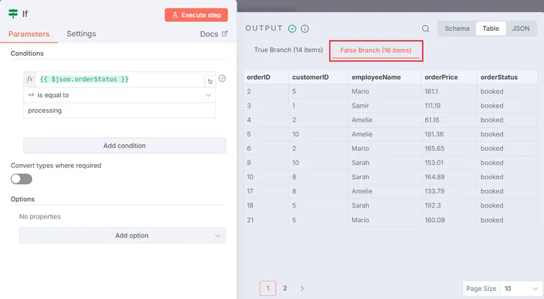The height and width of the screenshot is (299, 544).
Task: Click the "processing" value input field
Action: click(x=119, y=111)
